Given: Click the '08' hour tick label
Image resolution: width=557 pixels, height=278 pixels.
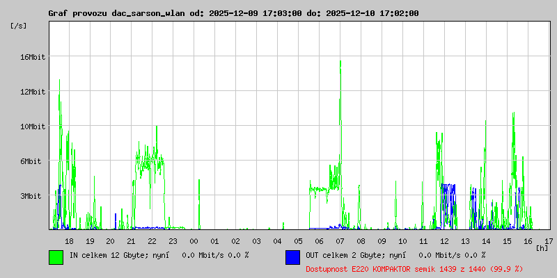Looking at the screenshot, I should pos(361,241).
